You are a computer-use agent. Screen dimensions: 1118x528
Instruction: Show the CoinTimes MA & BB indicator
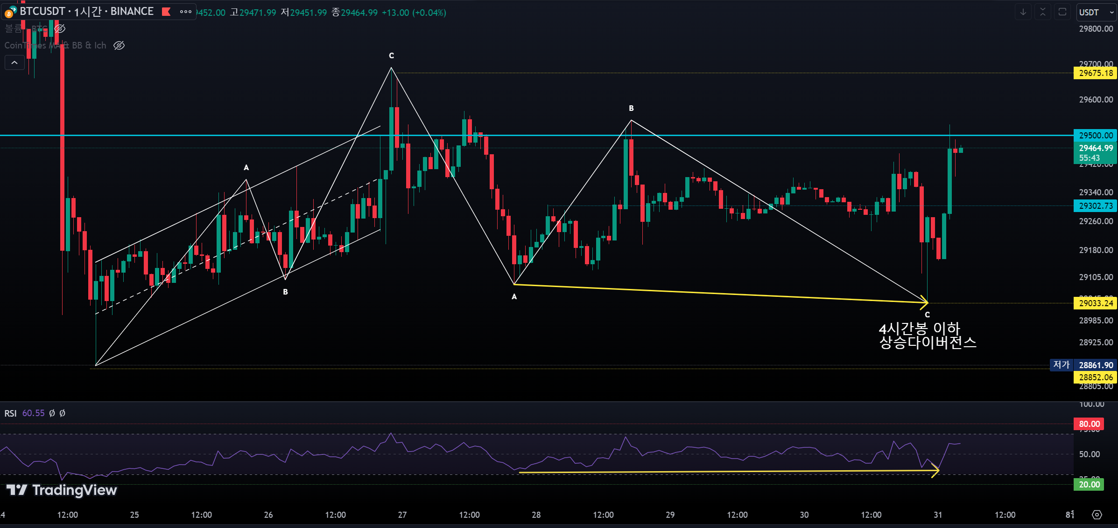(119, 45)
